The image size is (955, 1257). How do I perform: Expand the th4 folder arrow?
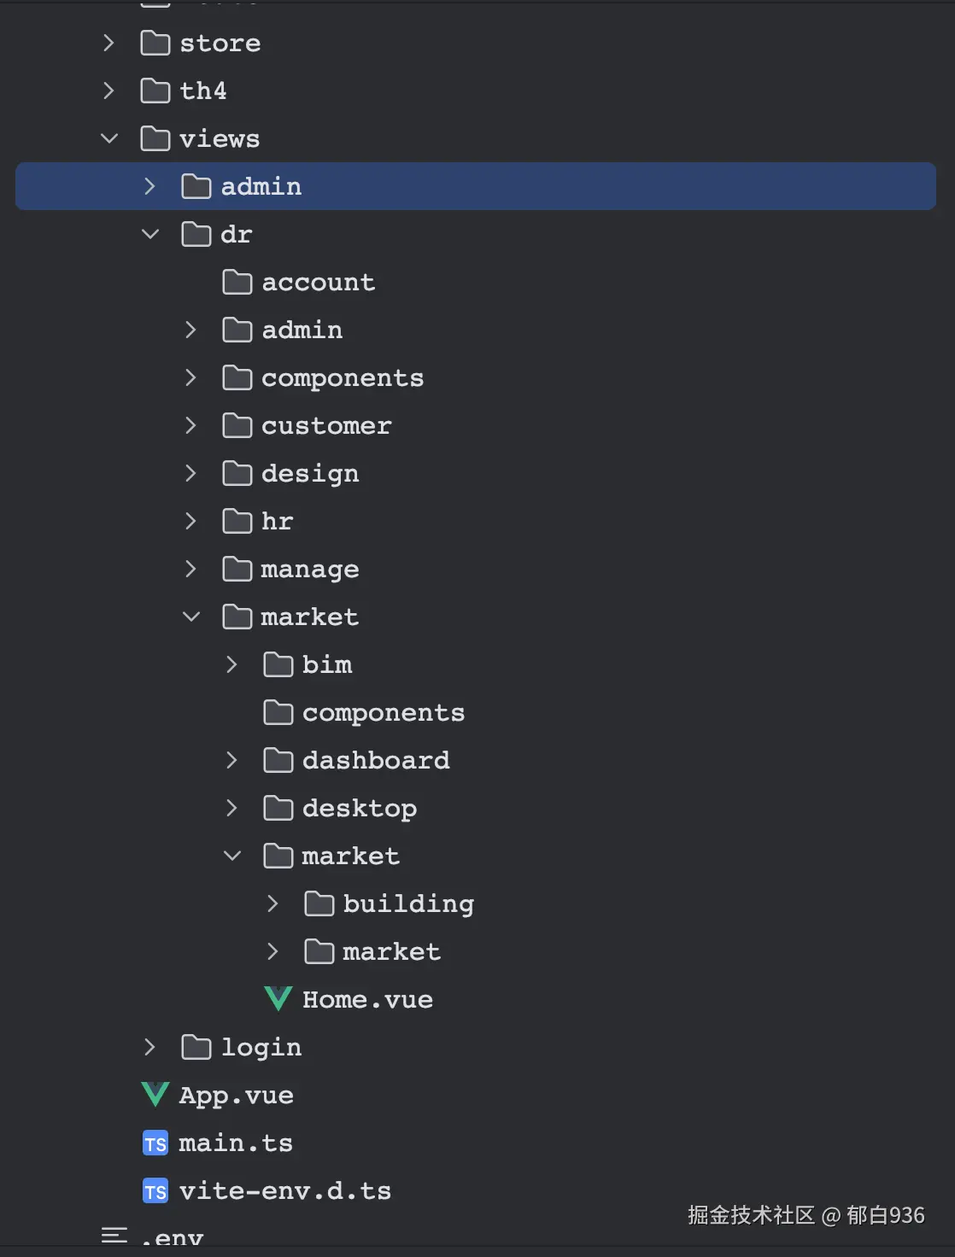tap(108, 91)
